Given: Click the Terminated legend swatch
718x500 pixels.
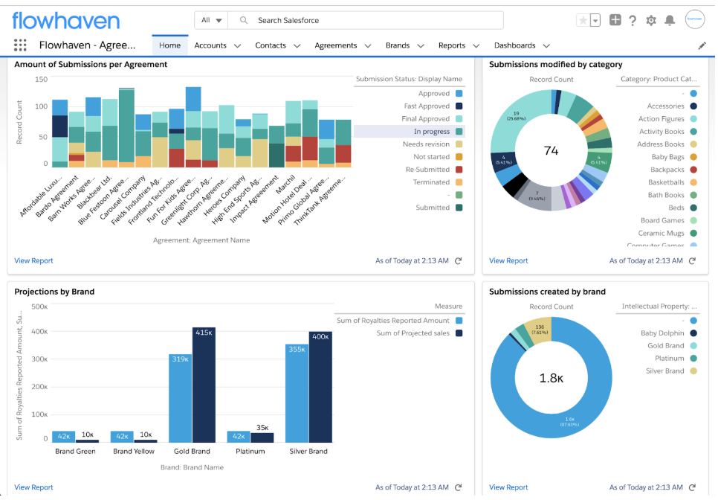Looking at the screenshot, I should pos(459,182).
